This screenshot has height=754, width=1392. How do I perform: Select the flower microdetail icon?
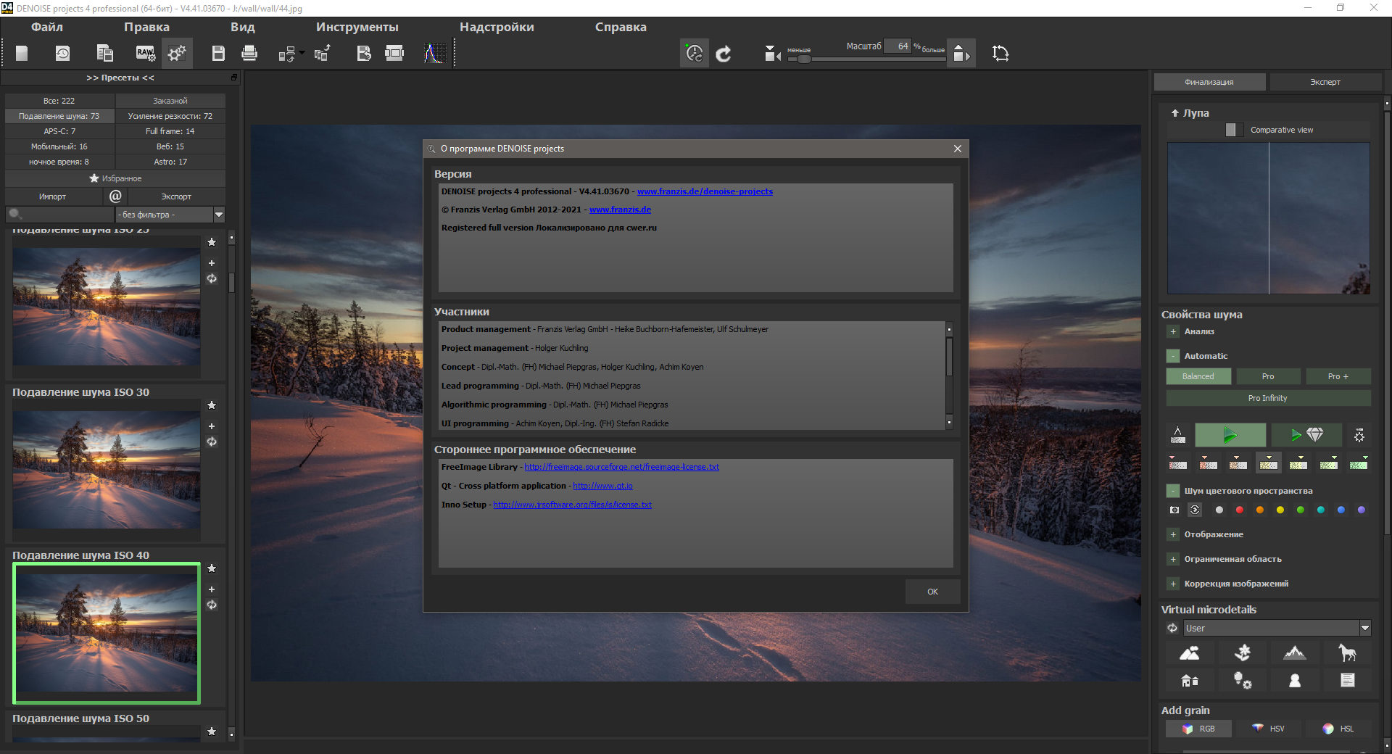(x=1243, y=653)
